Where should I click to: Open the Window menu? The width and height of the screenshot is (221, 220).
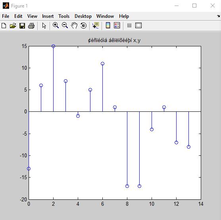[x=105, y=16]
